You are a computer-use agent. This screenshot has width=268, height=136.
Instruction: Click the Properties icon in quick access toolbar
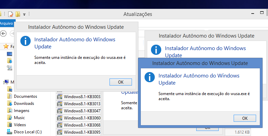click(11, 14)
